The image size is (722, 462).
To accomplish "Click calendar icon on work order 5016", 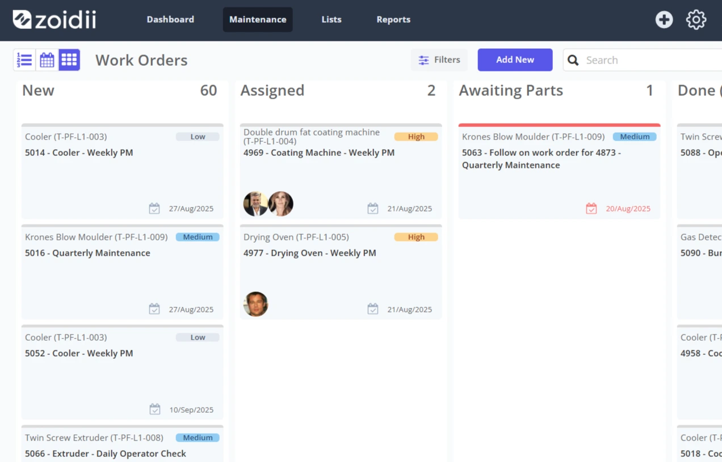I will click(x=154, y=309).
